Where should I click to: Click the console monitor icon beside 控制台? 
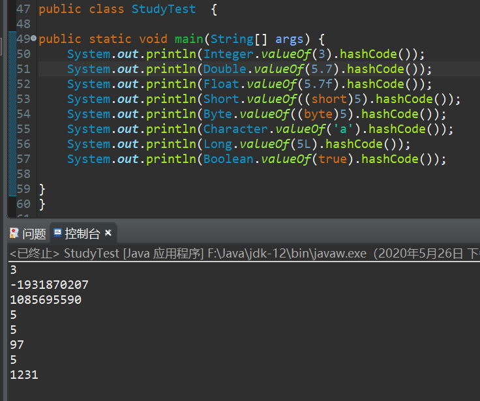coord(57,233)
